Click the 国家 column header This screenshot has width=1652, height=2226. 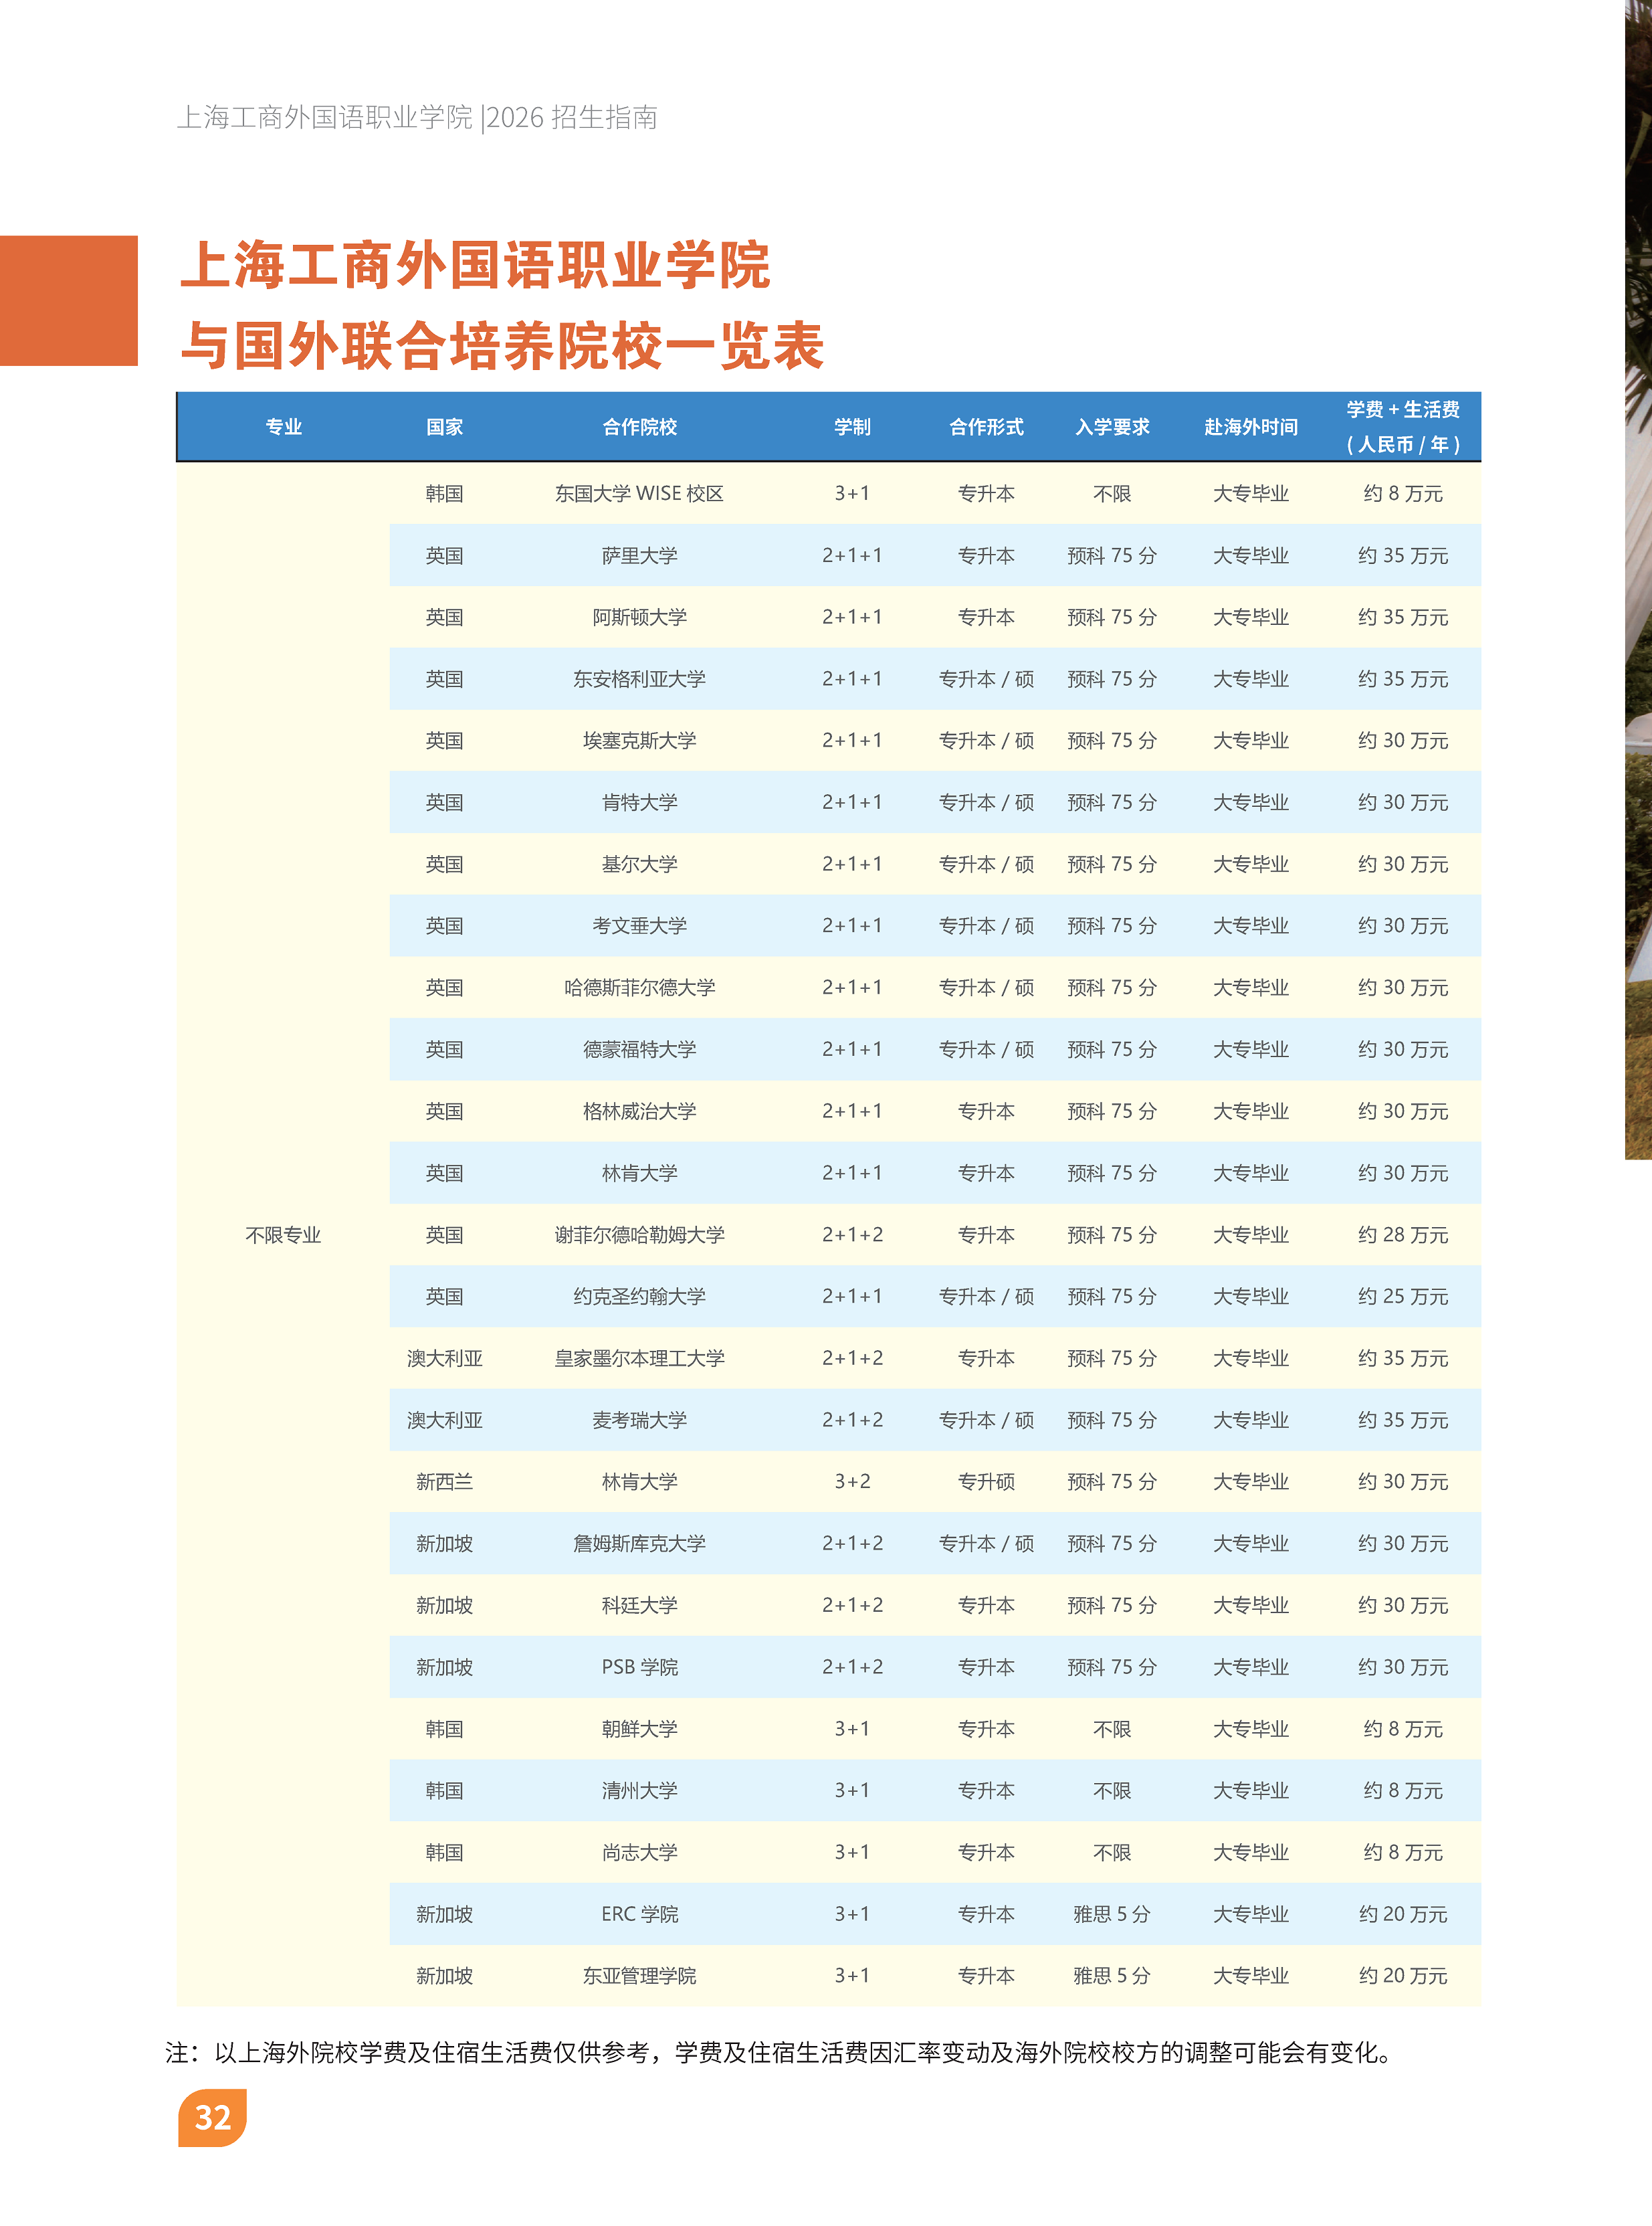point(444,427)
